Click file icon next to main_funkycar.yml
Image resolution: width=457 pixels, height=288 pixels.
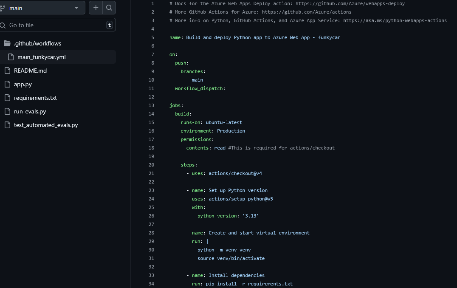click(x=11, y=57)
